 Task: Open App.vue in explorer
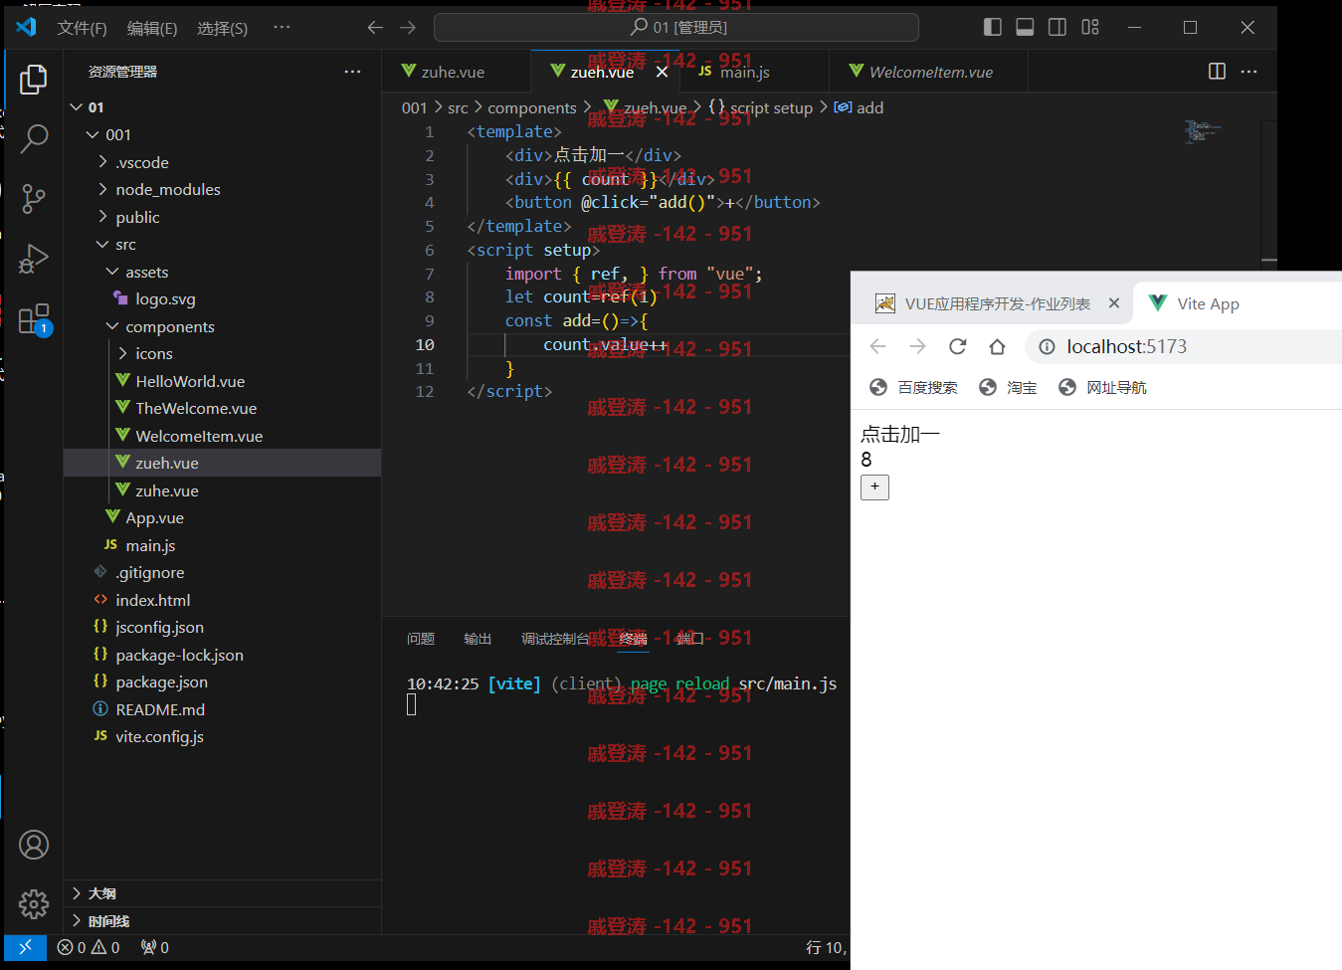click(154, 517)
